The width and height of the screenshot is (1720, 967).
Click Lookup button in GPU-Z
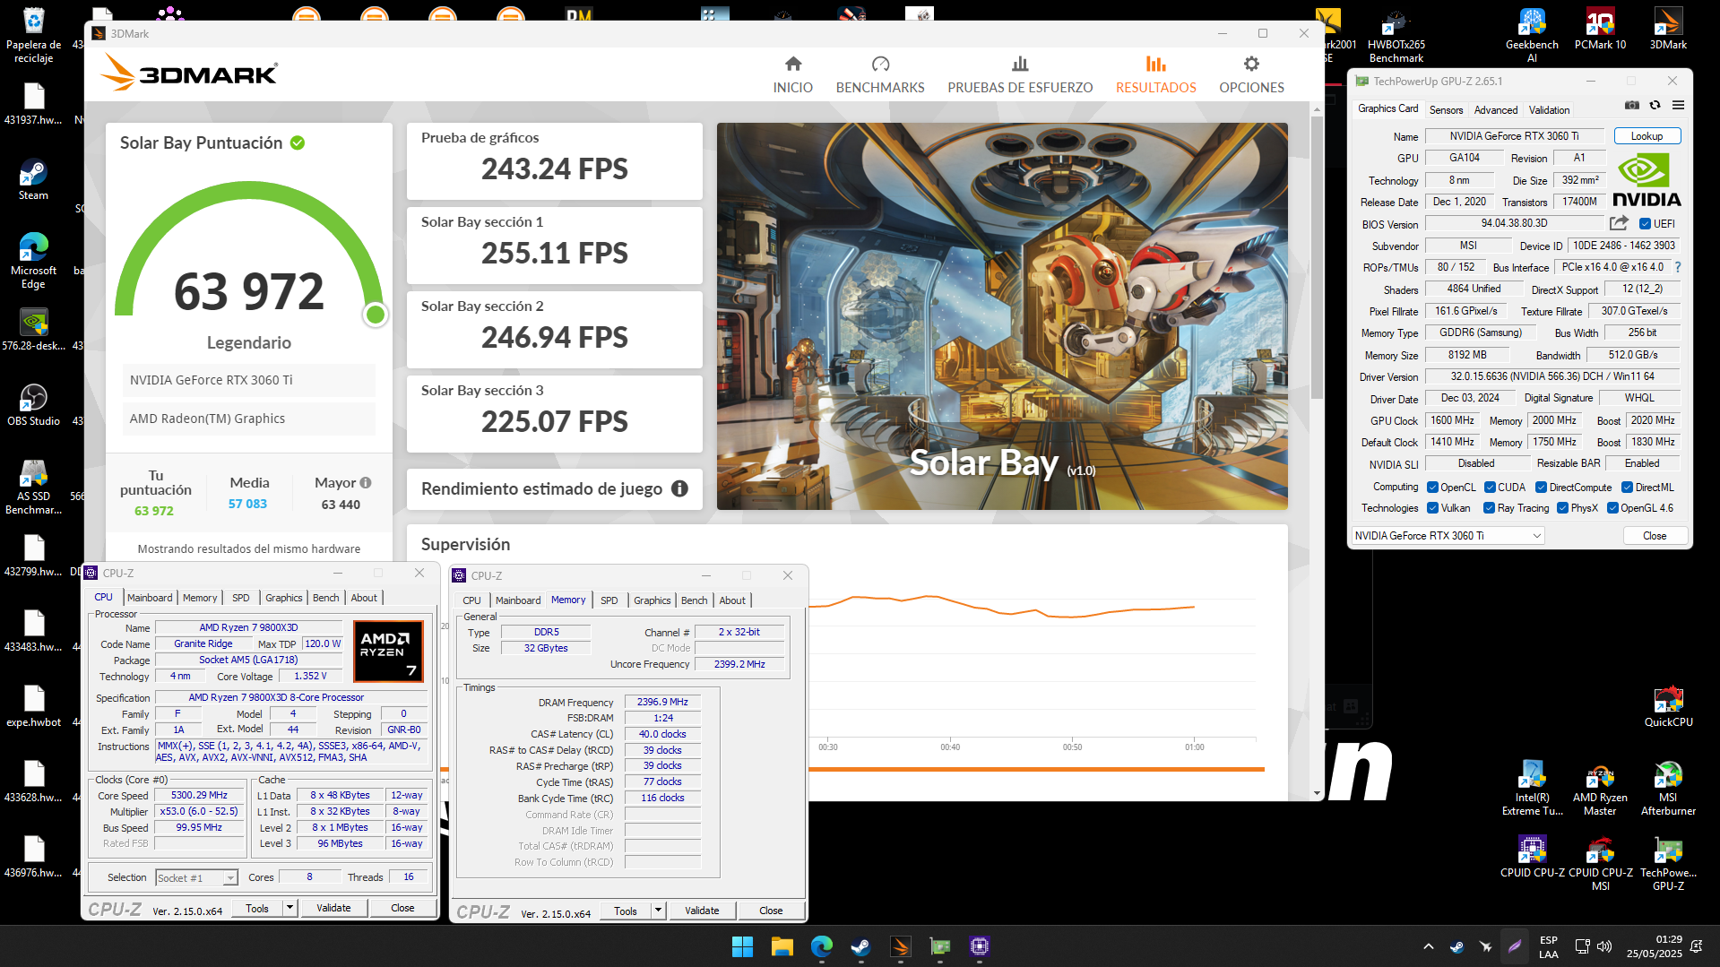(1647, 136)
